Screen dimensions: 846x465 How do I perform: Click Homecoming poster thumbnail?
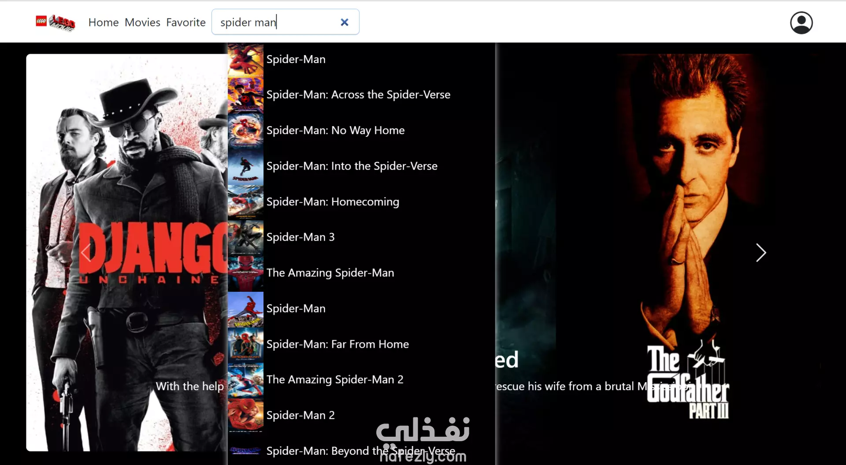pos(245,202)
